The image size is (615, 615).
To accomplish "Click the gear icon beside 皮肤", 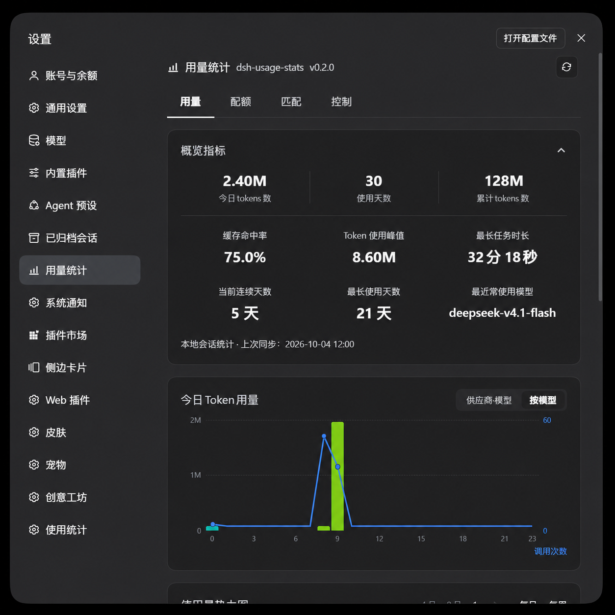I will [34, 432].
